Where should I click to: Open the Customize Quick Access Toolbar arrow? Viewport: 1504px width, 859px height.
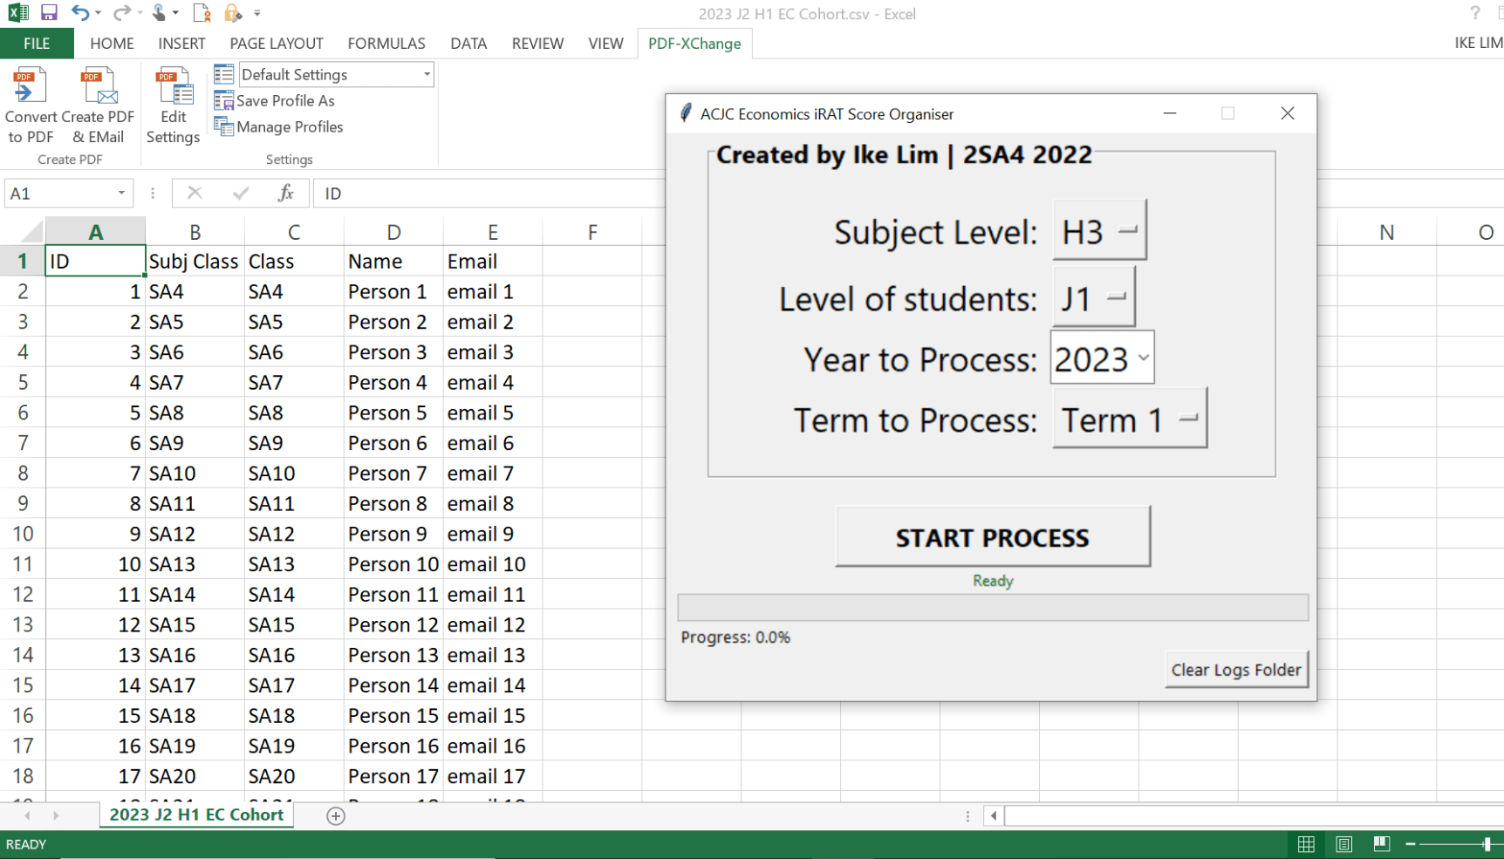pos(257,13)
